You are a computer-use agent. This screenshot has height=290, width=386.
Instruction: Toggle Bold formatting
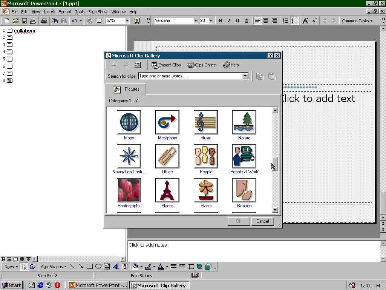tap(220, 21)
